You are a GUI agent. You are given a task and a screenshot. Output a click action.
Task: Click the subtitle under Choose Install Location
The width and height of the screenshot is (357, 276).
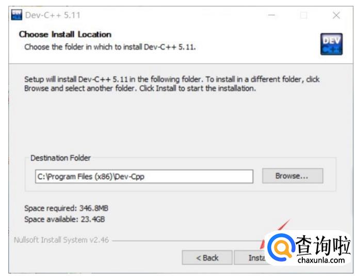click(110, 47)
